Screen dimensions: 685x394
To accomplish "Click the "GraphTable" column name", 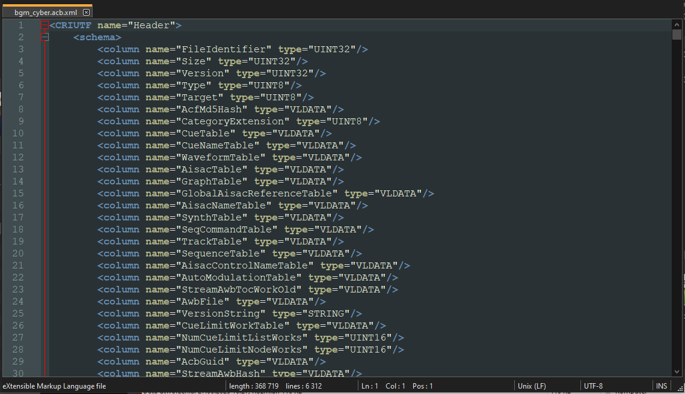I will coord(212,181).
